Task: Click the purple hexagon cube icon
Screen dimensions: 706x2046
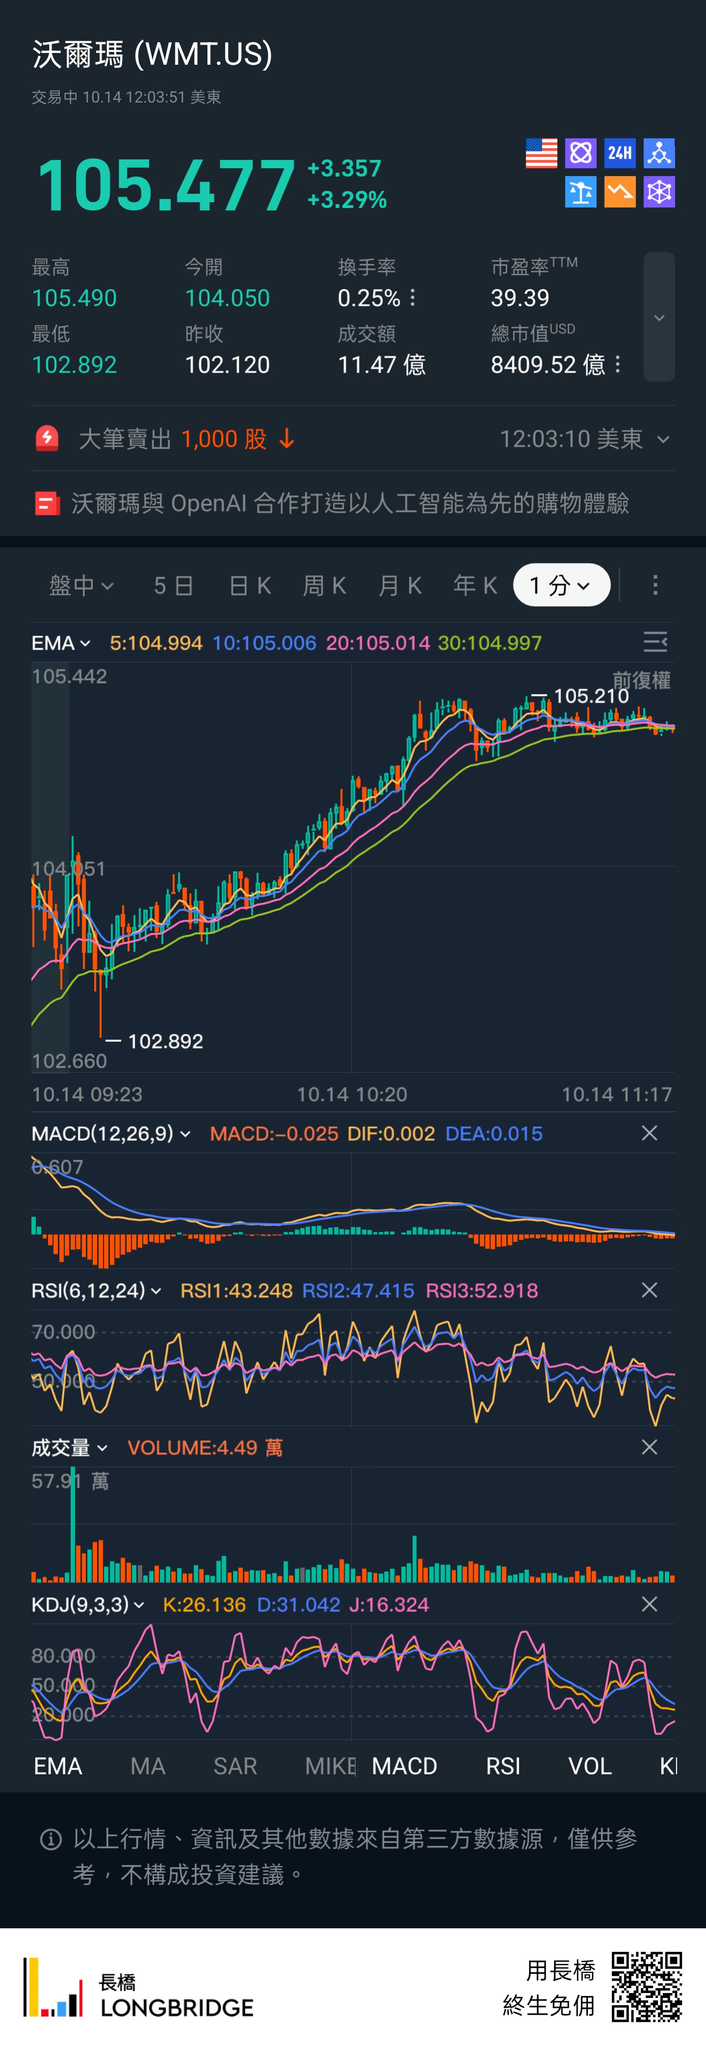Action: point(658,192)
